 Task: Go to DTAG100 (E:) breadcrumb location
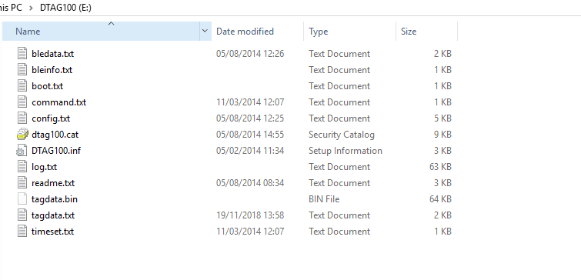[65, 8]
